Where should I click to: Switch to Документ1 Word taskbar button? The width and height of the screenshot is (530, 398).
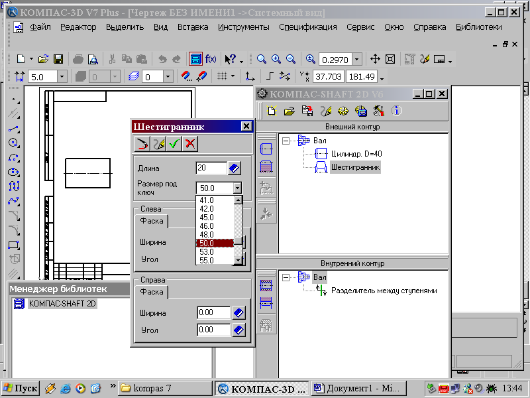tap(358, 388)
